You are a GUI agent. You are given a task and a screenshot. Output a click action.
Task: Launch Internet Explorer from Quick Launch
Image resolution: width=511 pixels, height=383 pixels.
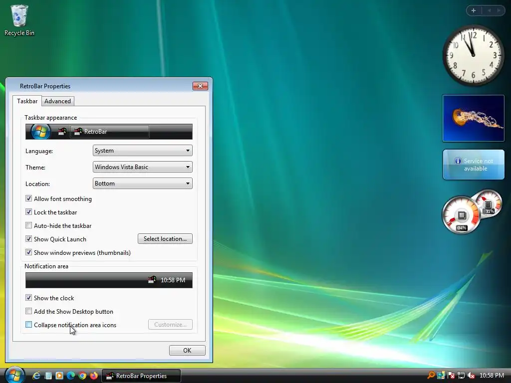click(36, 376)
